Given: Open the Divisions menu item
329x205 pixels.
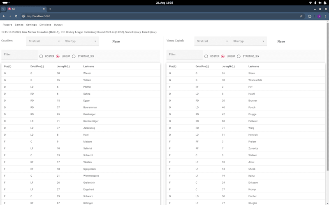Looking at the screenshot, I should [x=45, y=25].
